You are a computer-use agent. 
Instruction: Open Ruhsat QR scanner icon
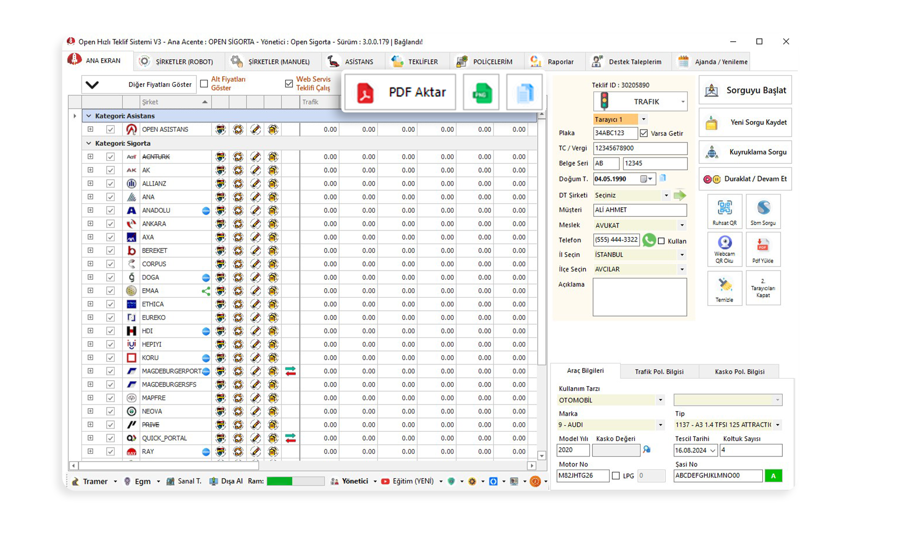(x=725, y=212)
